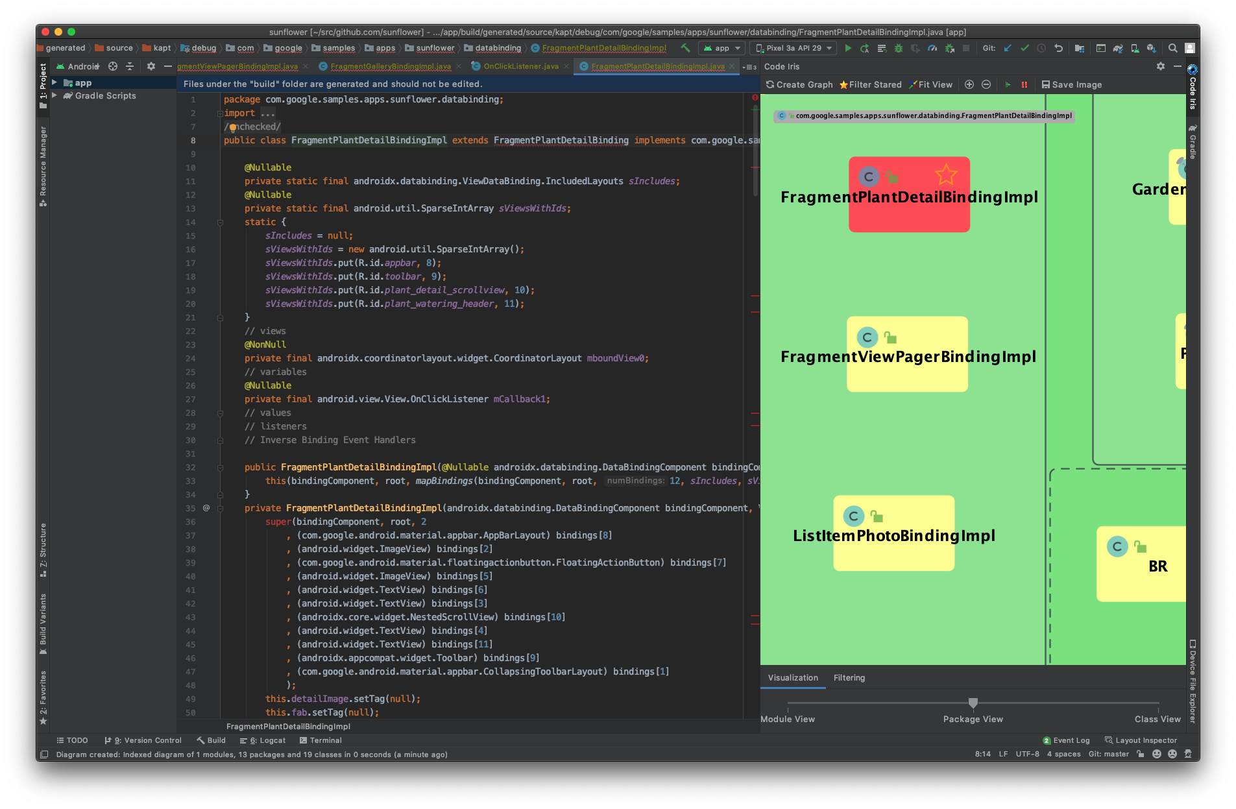Click the Debug app bug icon

coord(899,48)
